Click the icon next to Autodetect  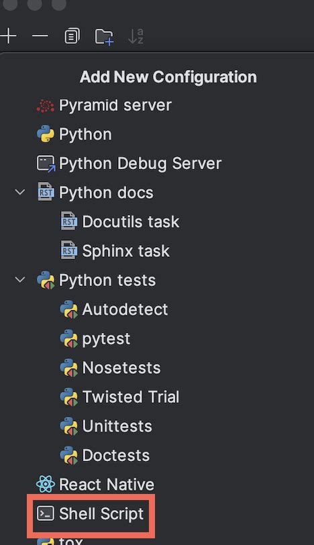(68, 309)
